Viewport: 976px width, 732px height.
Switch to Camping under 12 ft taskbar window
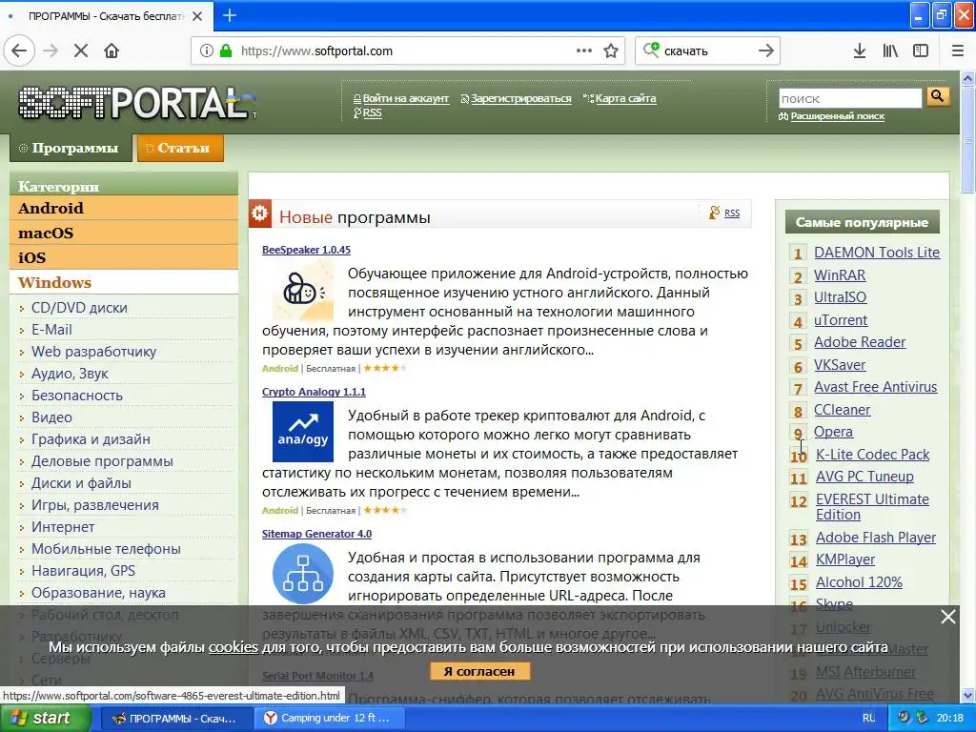tap(329, 718)
